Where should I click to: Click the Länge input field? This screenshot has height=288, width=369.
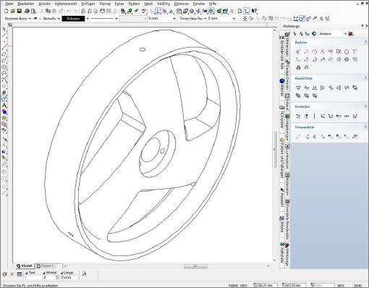[68, 278]
